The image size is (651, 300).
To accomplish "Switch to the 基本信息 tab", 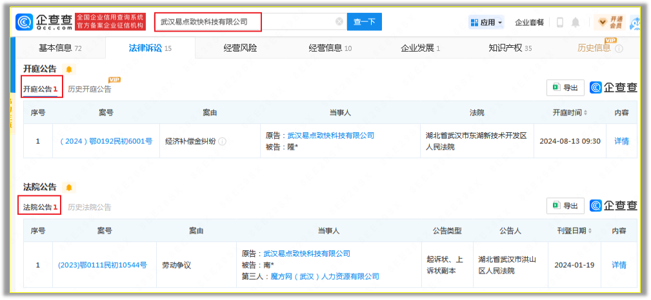I will pos(60,48).
